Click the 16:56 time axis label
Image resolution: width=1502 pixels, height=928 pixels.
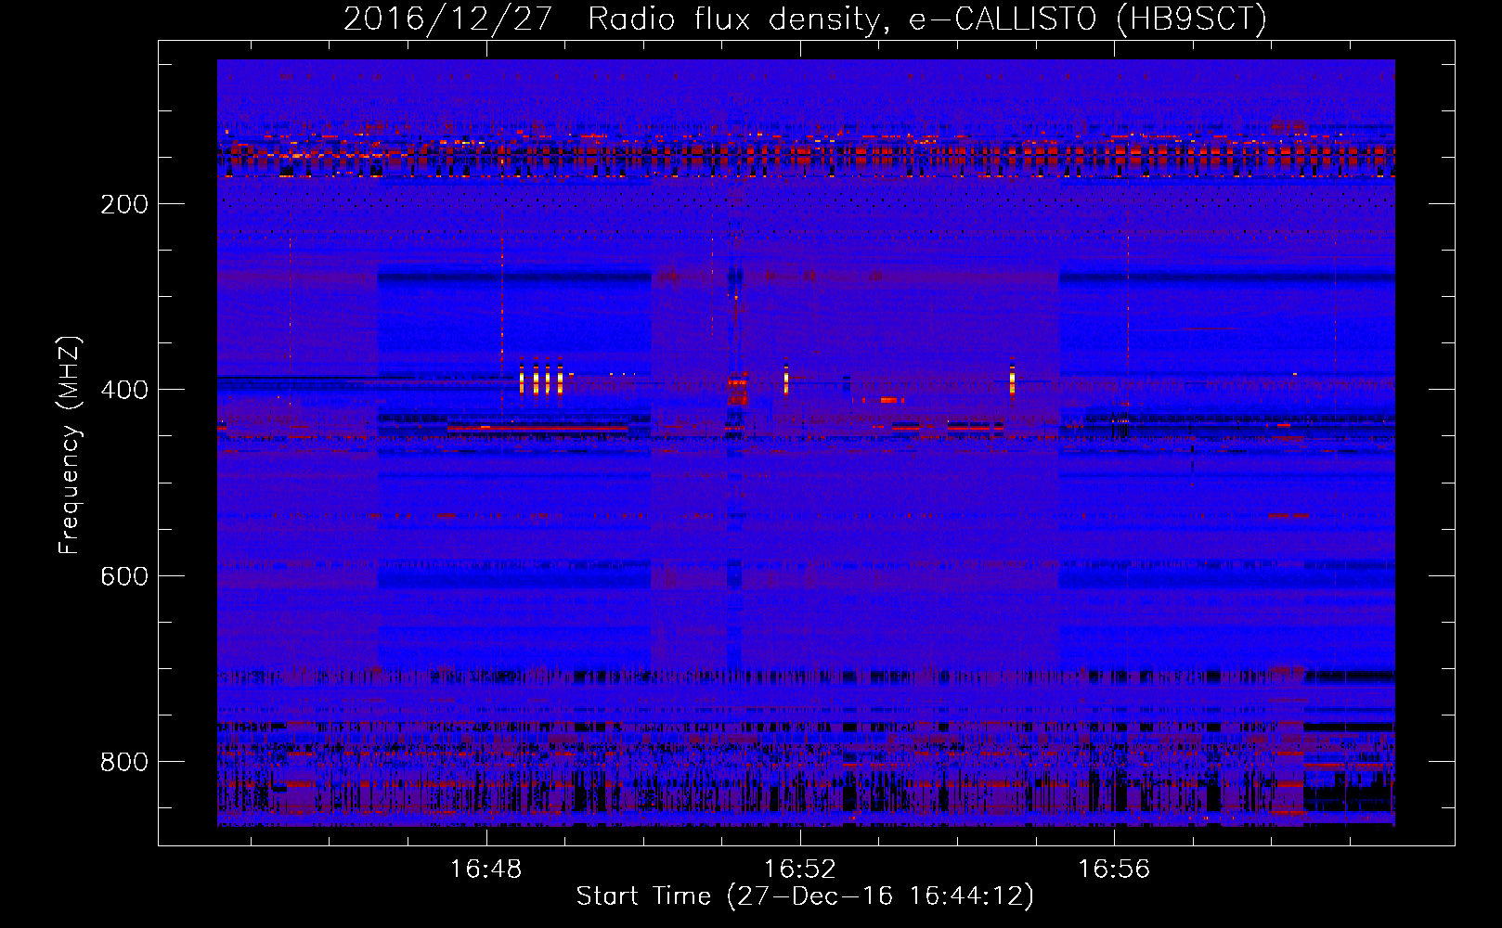coord(1113,870)
